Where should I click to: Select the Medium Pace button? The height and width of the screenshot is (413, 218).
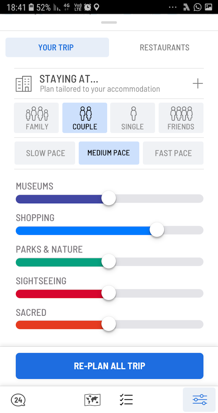coord(109,153)
